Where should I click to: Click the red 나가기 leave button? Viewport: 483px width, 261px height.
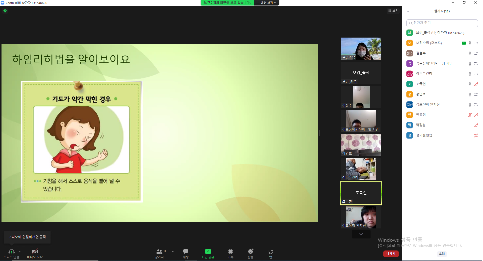click(x=391, y=254)
